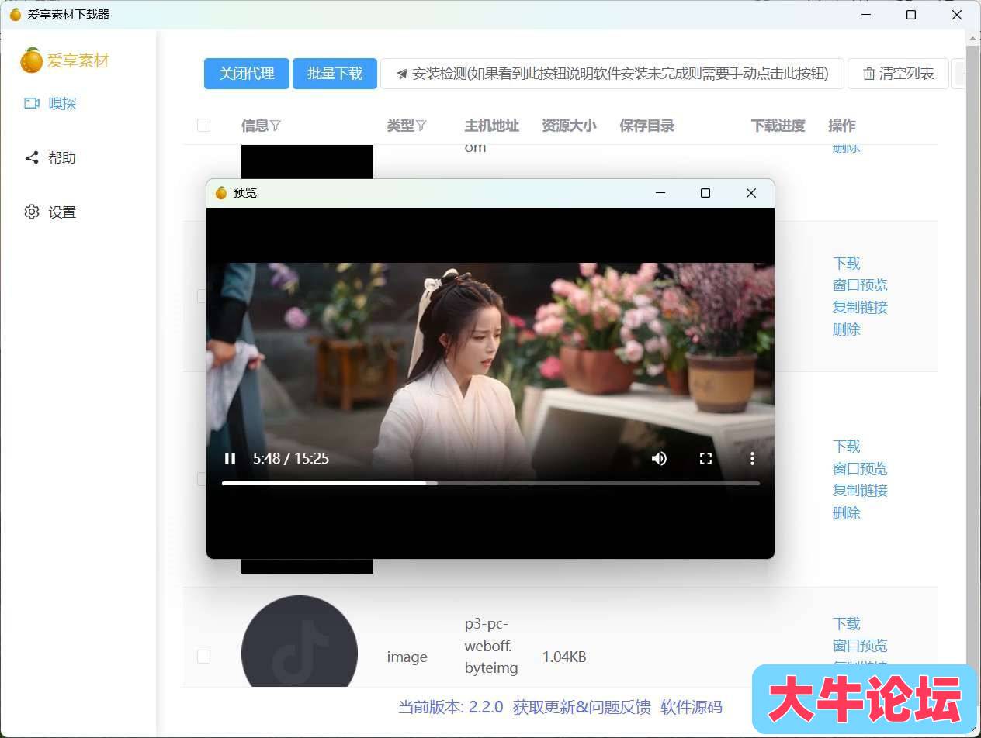The width and height of the screenshot is (981, 738).
Task: Open the 信息 column filter icon
Action: tap(275, 126)
